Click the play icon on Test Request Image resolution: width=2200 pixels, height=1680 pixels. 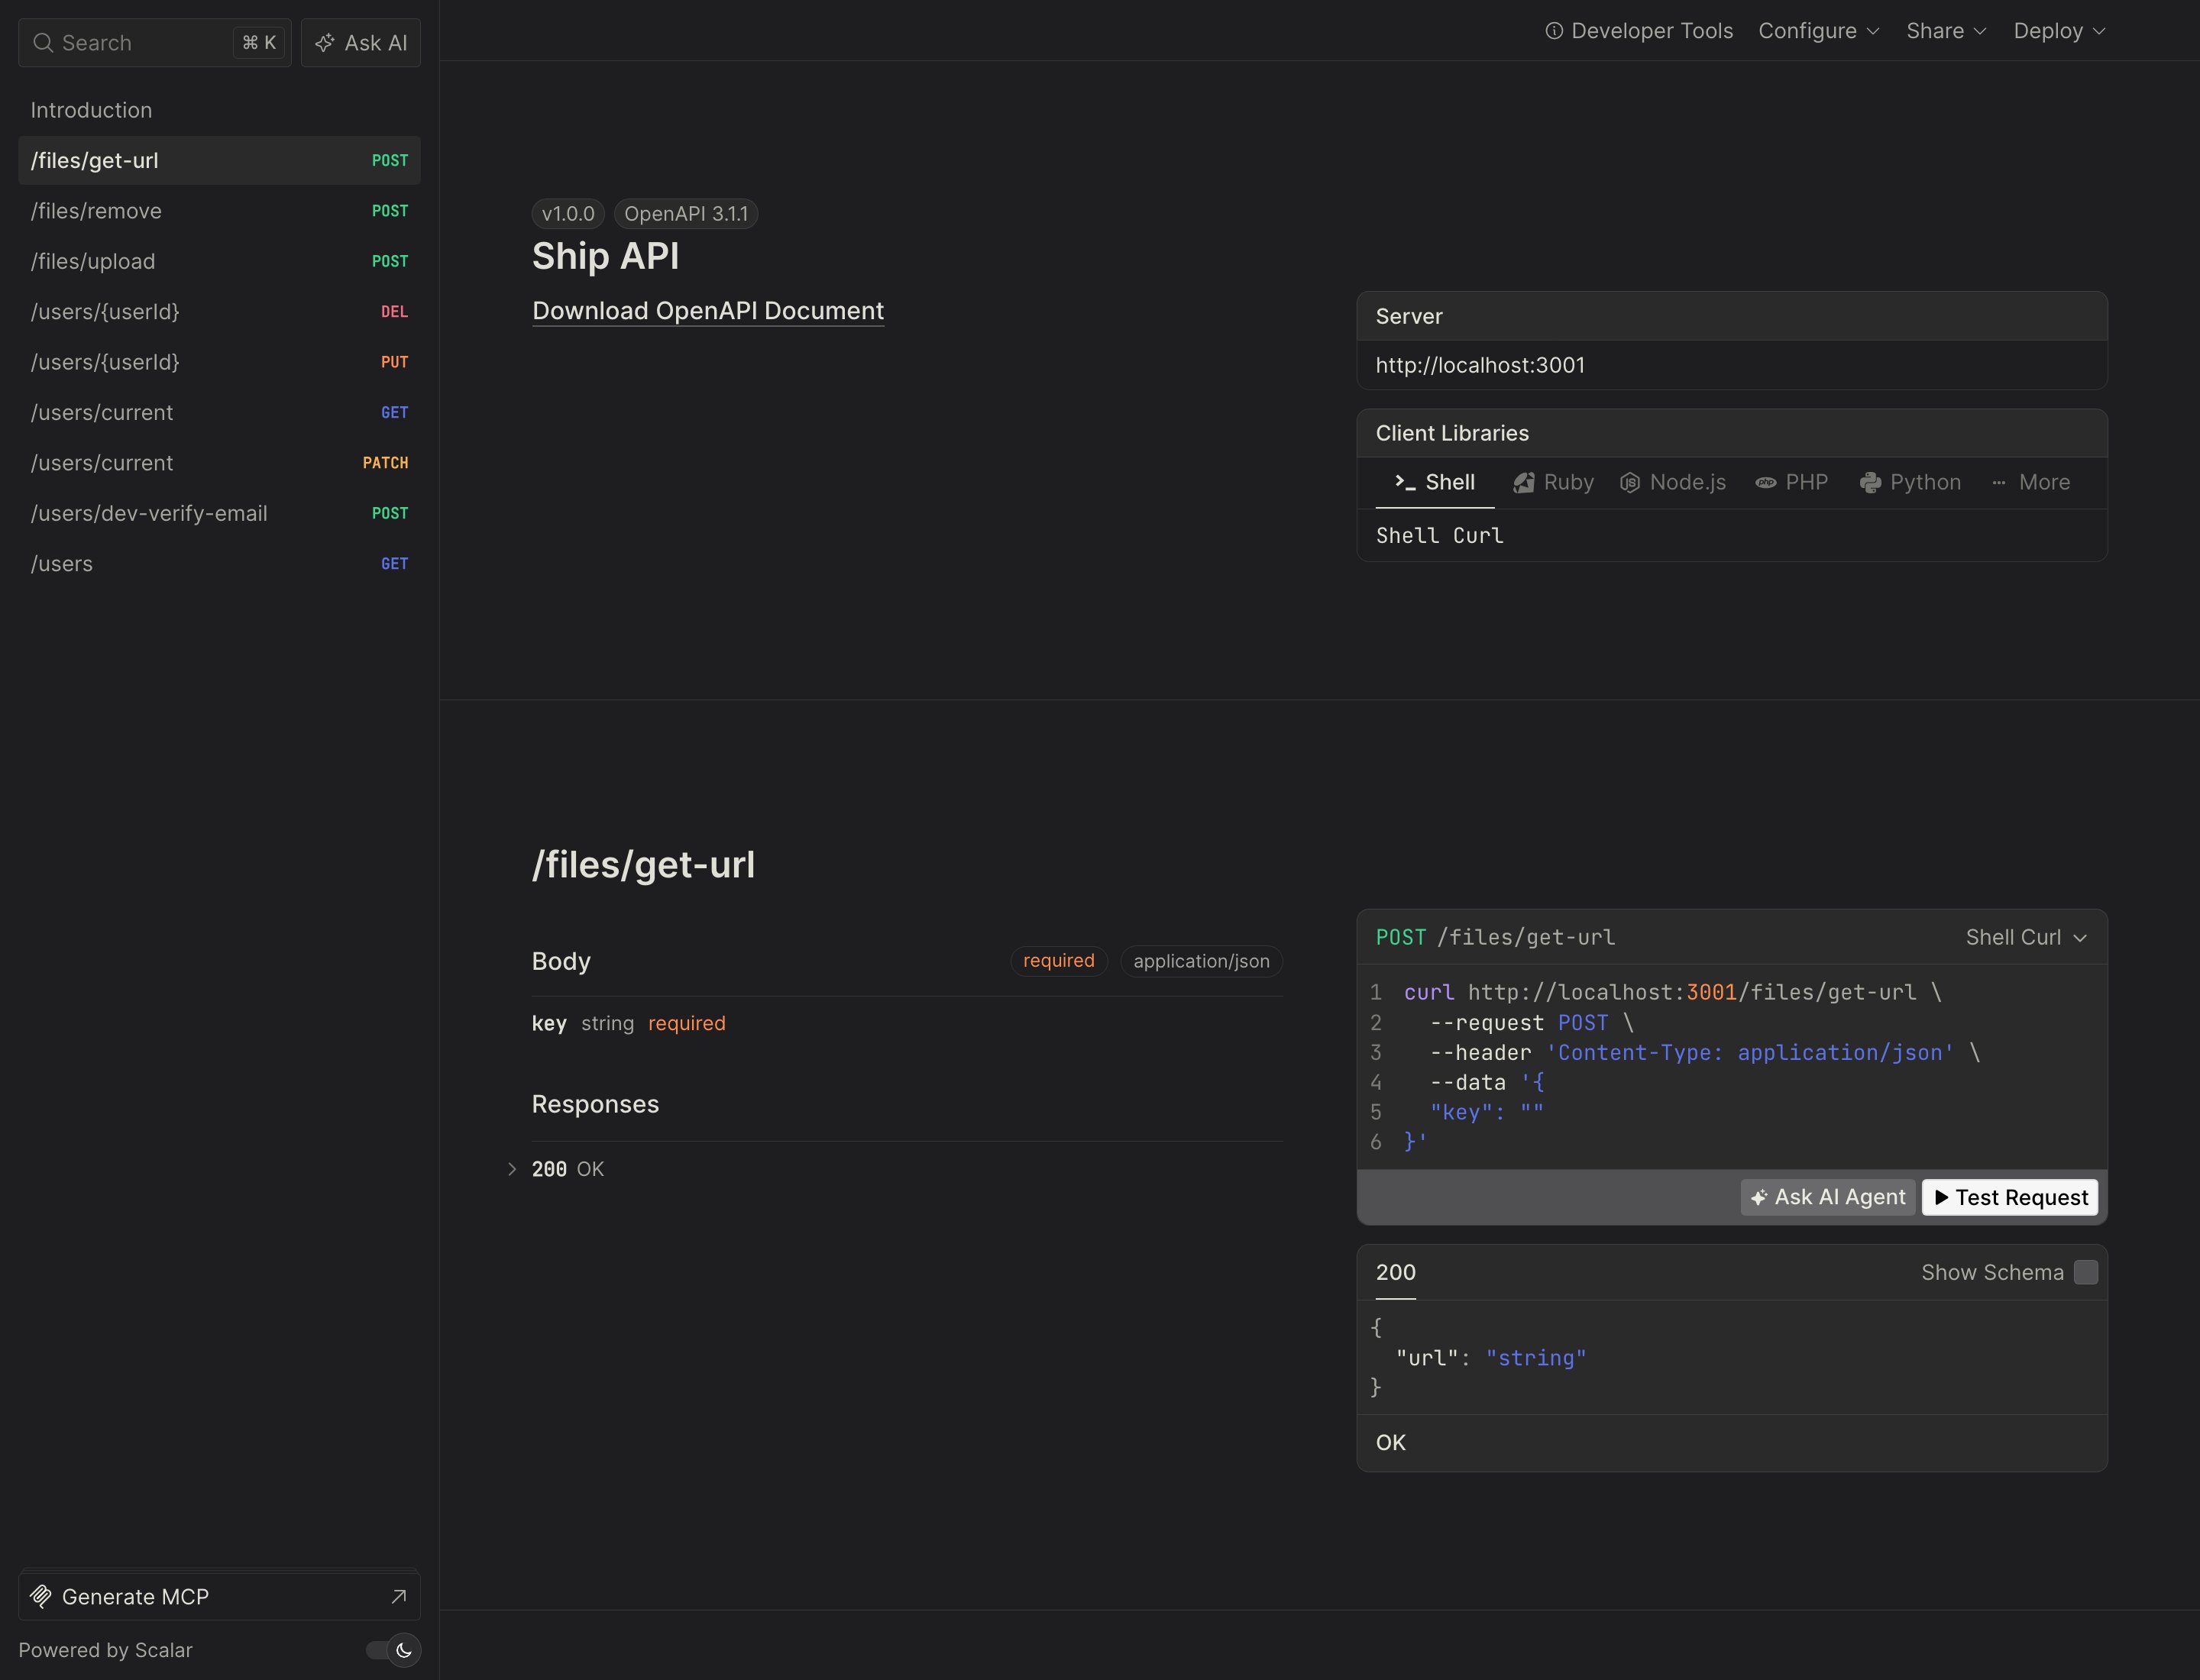point(1941,1197)
